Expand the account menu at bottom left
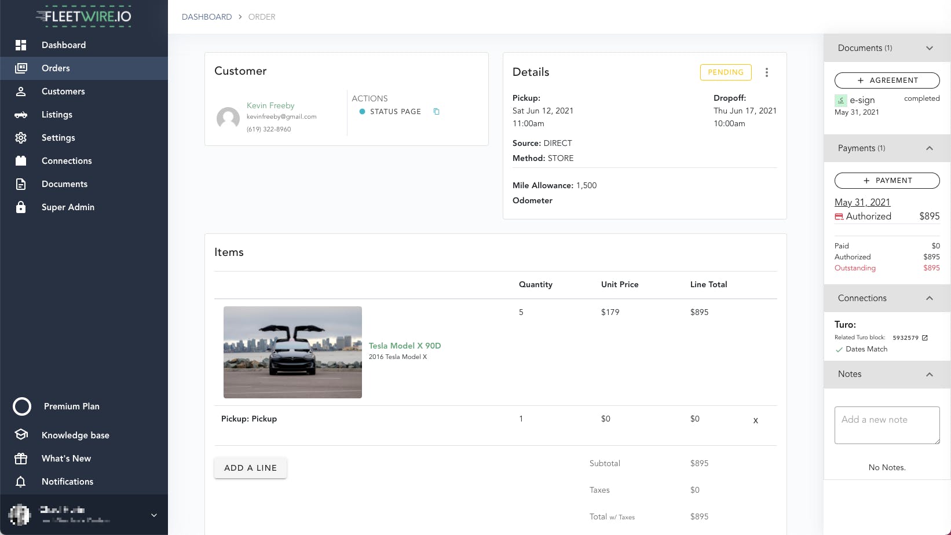 tap(153, 515)
